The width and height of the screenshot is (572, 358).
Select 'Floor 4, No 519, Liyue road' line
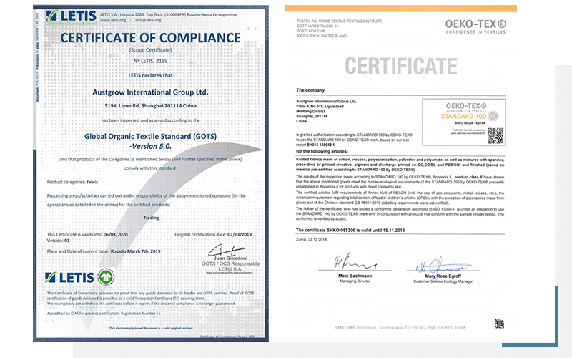(320, 106)
